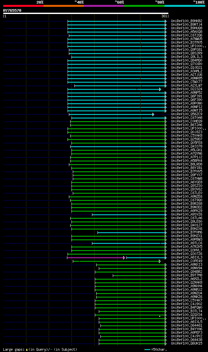The height and width of the screenshot is (352, 208).
Task: Click the =50char. scale legend bar
Action: click(x=147, y=349)
